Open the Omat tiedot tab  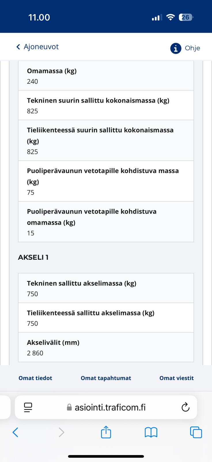click(x=35, y=378)
